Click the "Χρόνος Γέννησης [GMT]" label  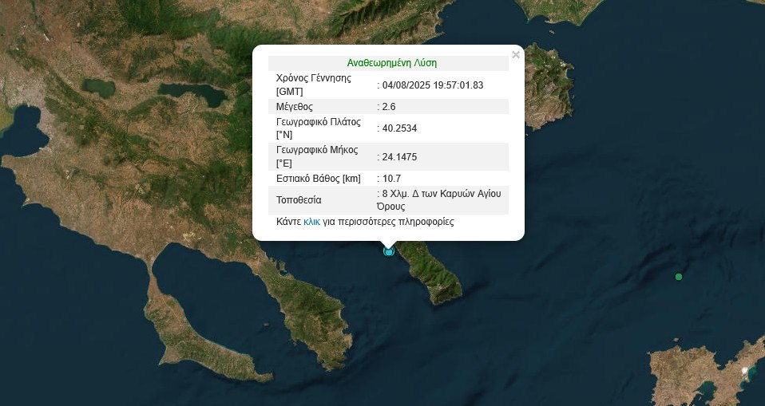click(x=313, y=85)
